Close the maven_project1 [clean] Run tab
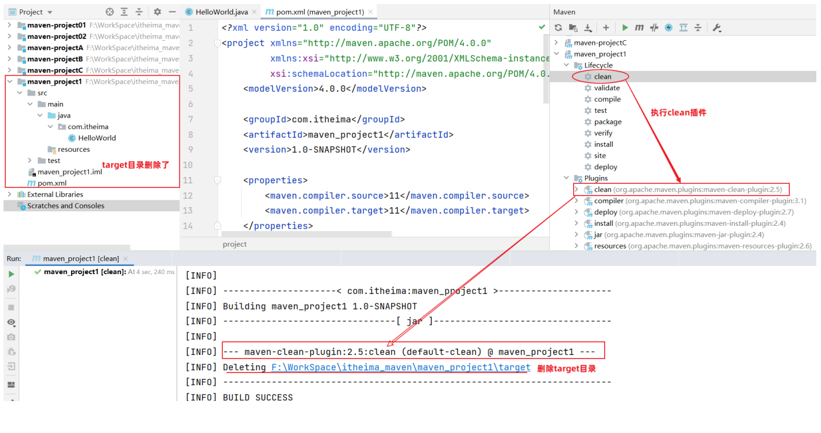The width and height of the screenshot is (821, 433). [x=126, y=258]
